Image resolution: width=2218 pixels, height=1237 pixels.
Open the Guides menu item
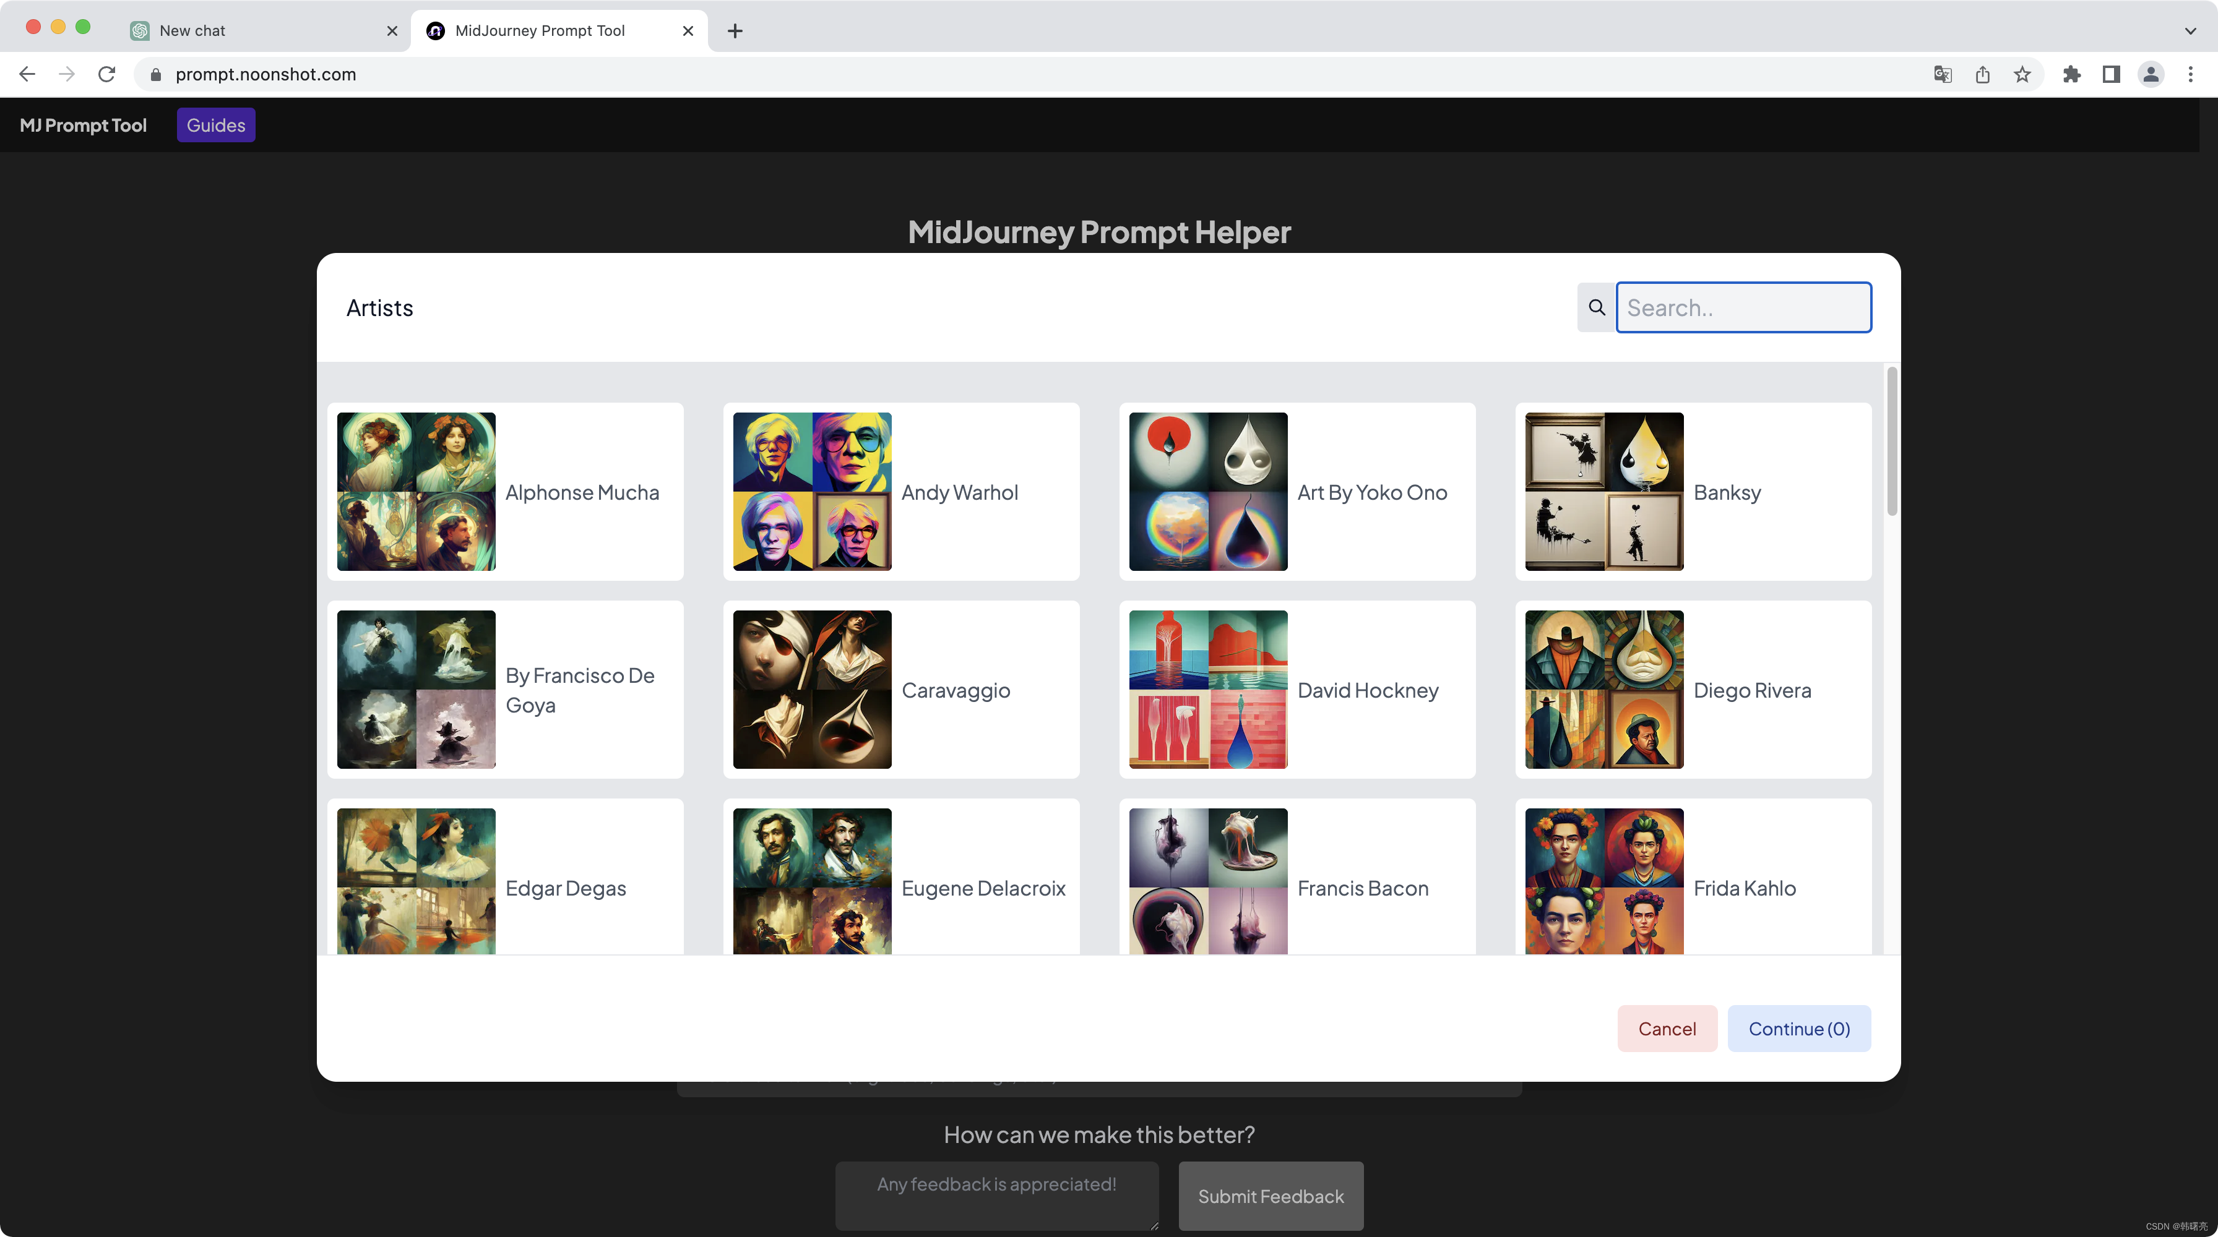point(215,124)
